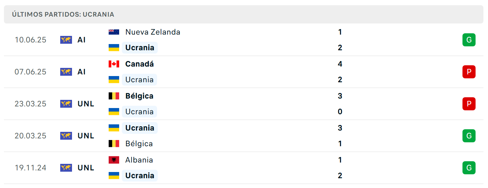Click red P badge for 23.03.25 match
The width and height of the screenshot is (488, 188).
pyautogui.click(x=469, y=104)
